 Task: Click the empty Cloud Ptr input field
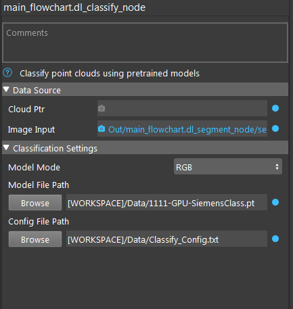(x=182, y=108)
